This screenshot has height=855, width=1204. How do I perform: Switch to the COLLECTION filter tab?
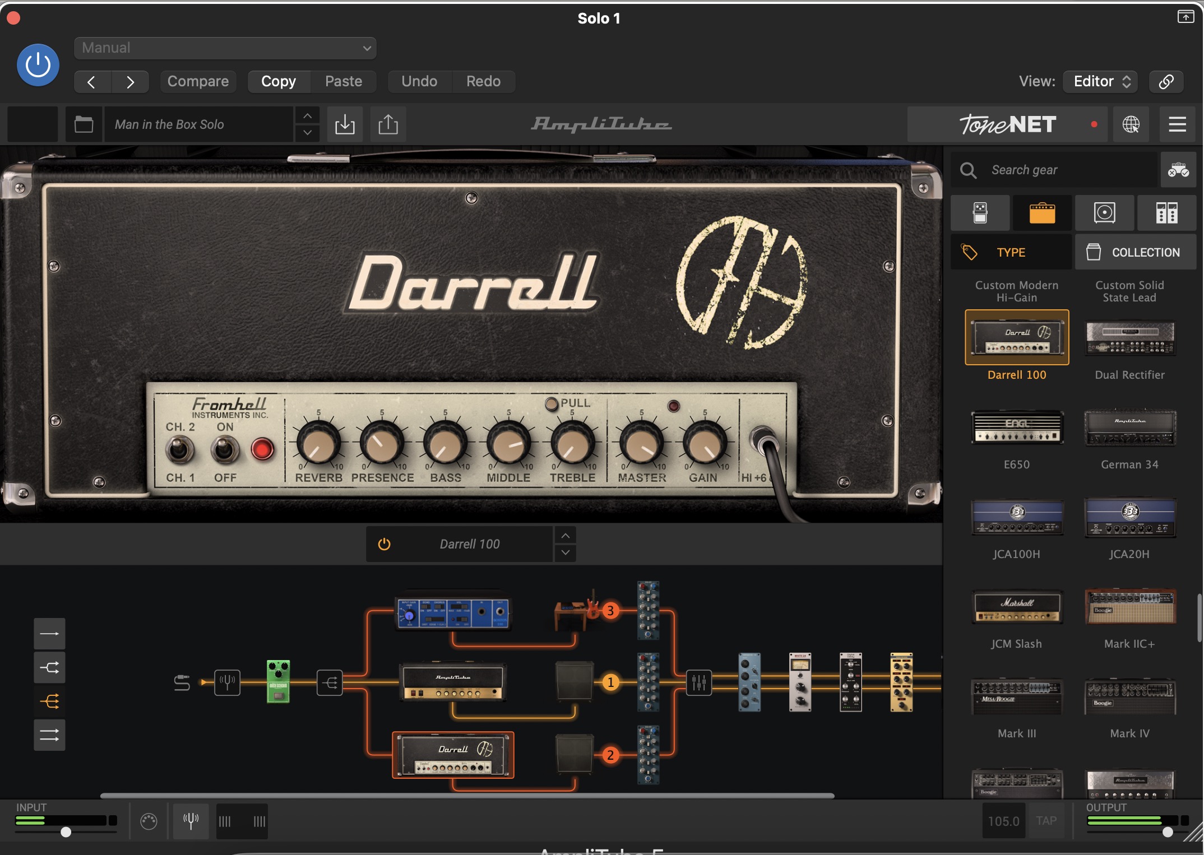[x=1136, y=252]
